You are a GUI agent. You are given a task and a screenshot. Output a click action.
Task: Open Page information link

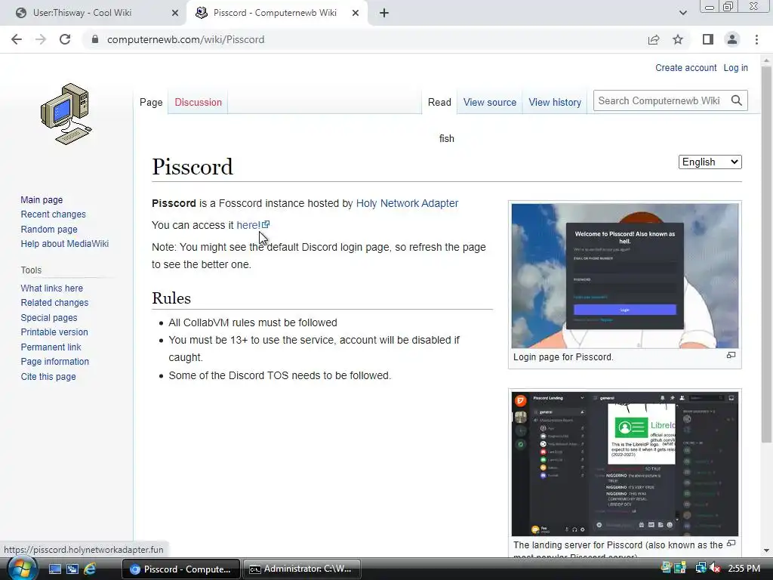54,362
